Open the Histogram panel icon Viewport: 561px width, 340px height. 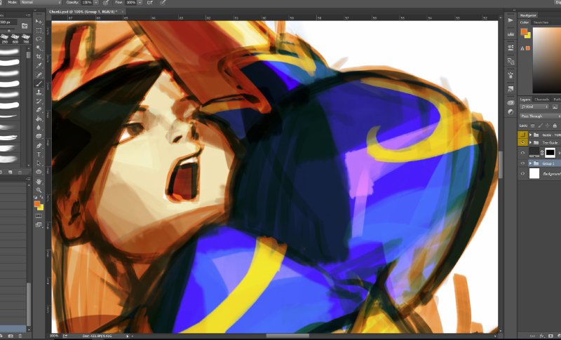[511, 34]
